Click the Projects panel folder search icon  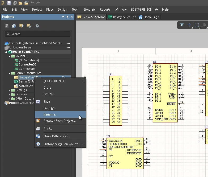[21, 26]
